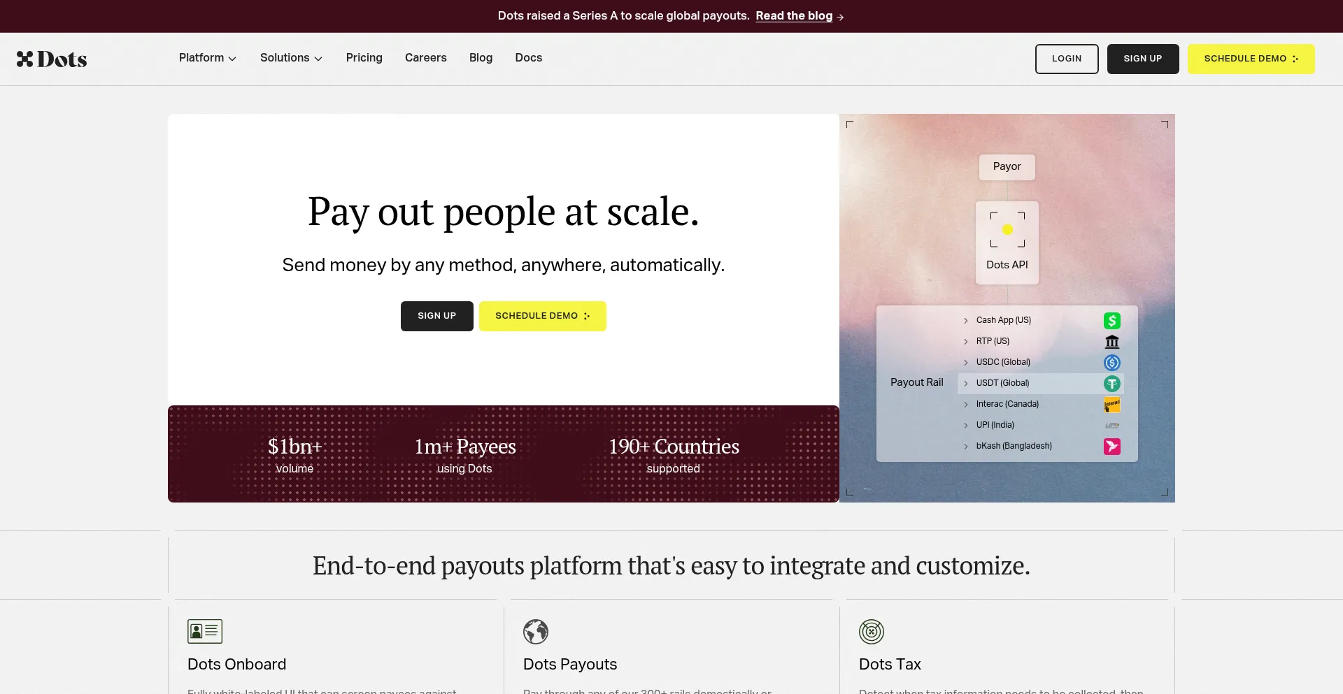The height and width of the screenshot is (694, 1343).
Task: Click header SCHEDULE DEMO button
Action: pos(1251,59)
